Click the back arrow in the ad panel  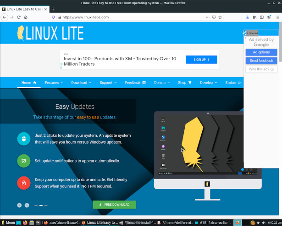(x=246, y=38)
